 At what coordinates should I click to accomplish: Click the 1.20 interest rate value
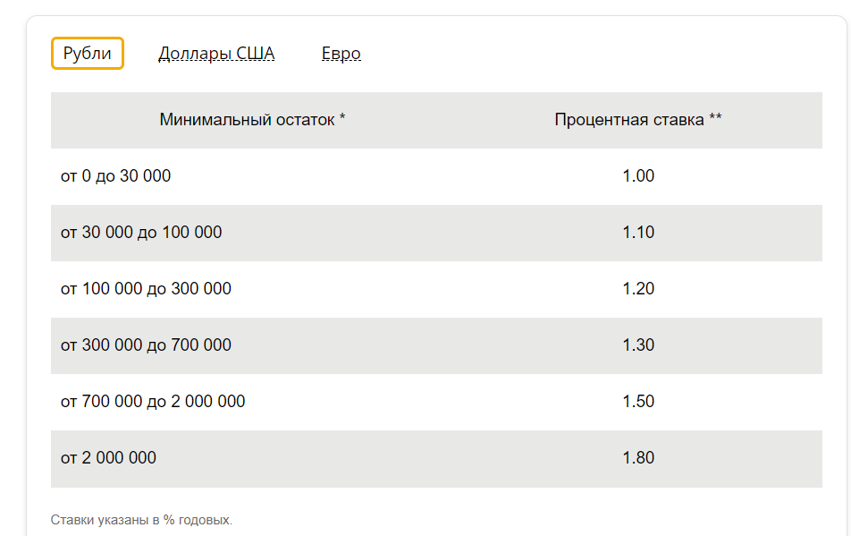[x=638, y=289]
